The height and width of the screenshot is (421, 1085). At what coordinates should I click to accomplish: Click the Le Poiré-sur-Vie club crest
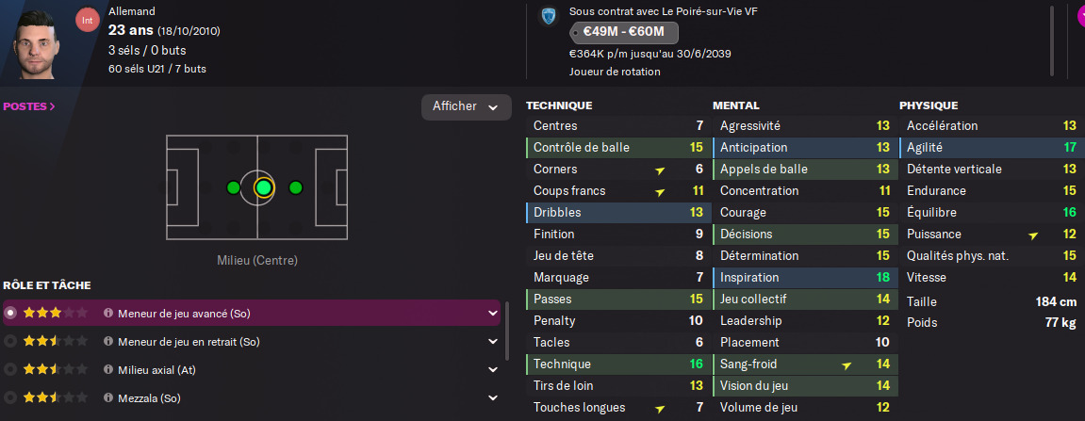(549, 16)
